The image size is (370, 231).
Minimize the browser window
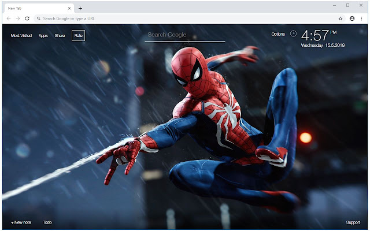point(334,5)
